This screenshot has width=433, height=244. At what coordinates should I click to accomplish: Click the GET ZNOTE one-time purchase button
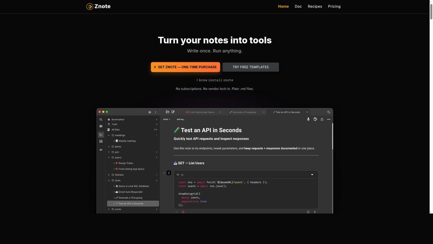185,67
